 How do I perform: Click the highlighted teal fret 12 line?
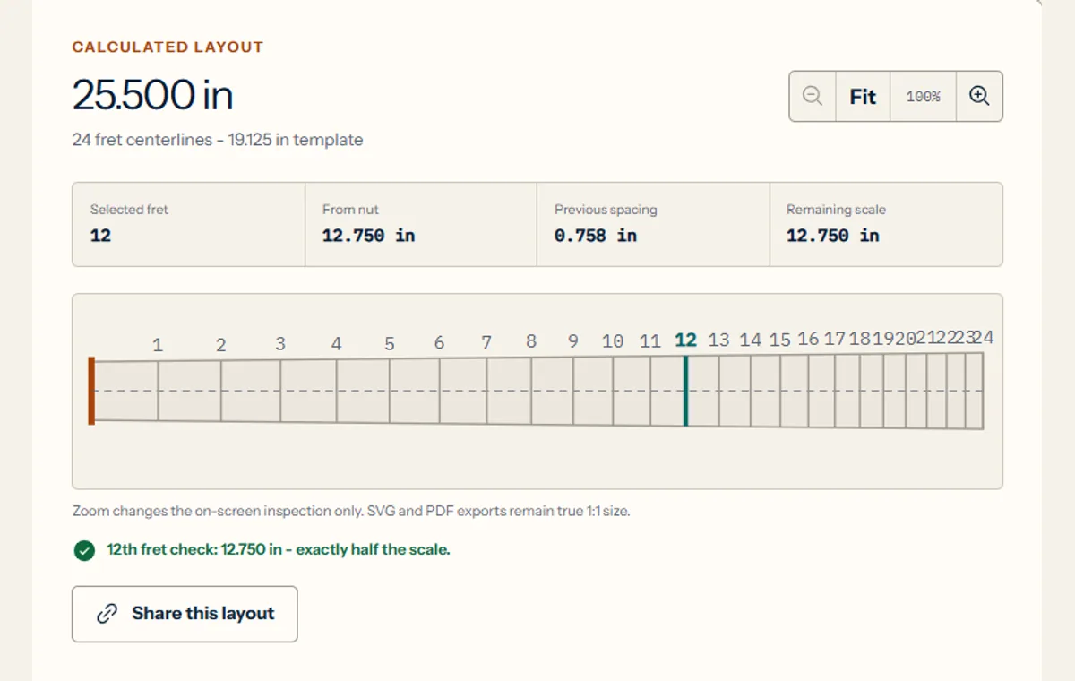[x=685, y=391]
